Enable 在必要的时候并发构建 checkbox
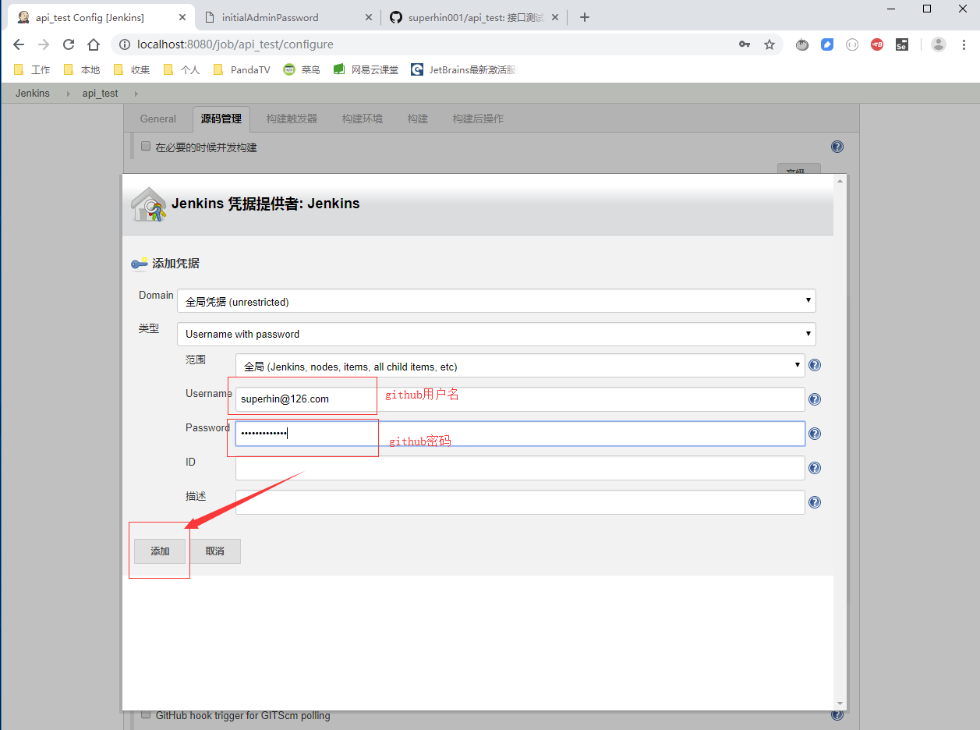The height and width of the screenshot is (730, 980). click(x=145, y=146)
